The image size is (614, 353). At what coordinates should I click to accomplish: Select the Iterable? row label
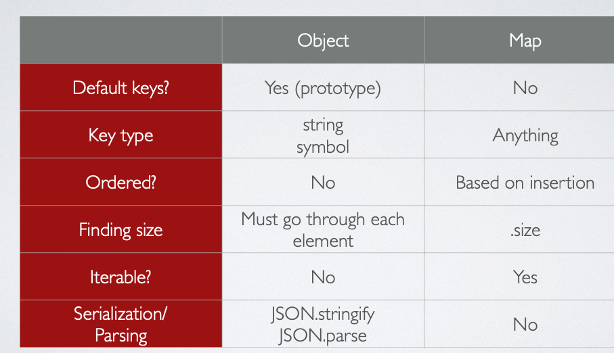tap(121, 277)
